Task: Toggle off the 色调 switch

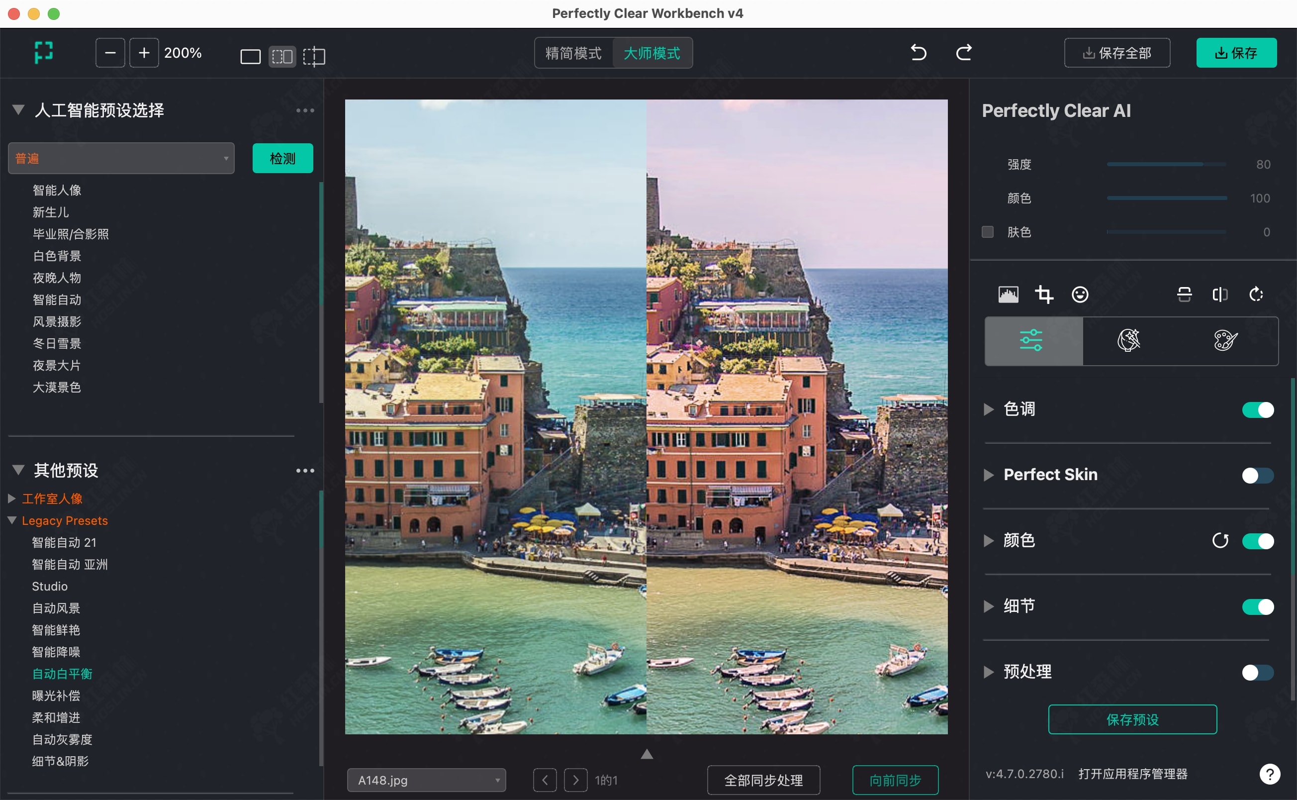Action: 1257,409
